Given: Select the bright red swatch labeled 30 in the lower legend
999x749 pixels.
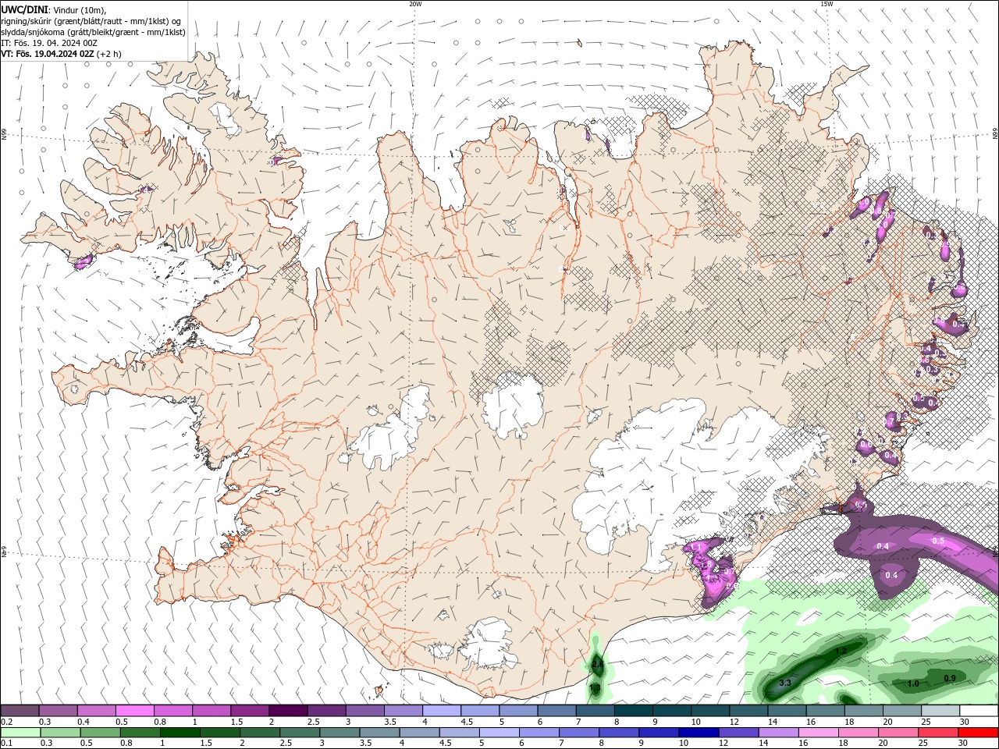Looking at the screenshot, I should (x=978, y=733).
